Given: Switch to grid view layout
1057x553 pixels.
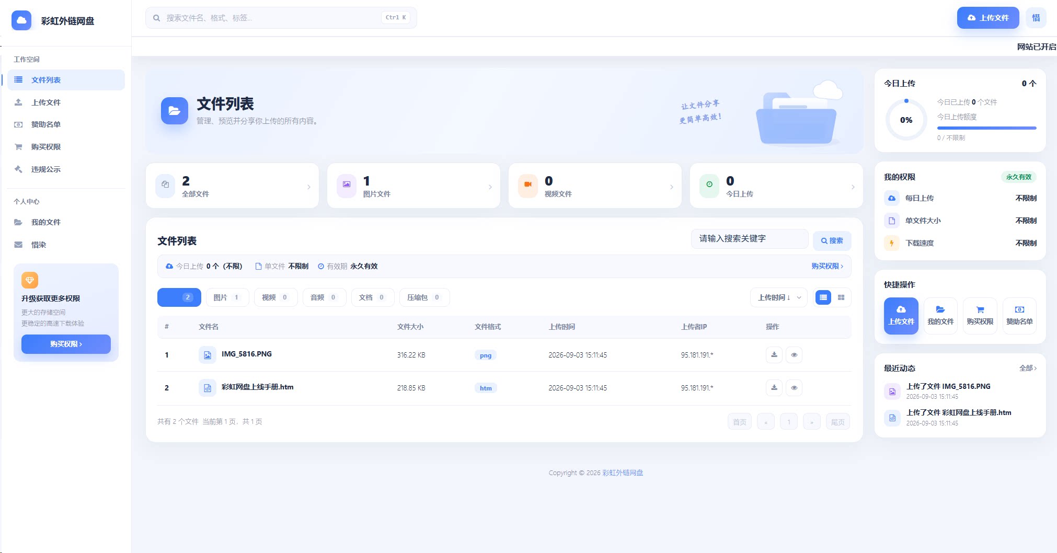Looking at the screenshot, I should [x=841, y=297].
